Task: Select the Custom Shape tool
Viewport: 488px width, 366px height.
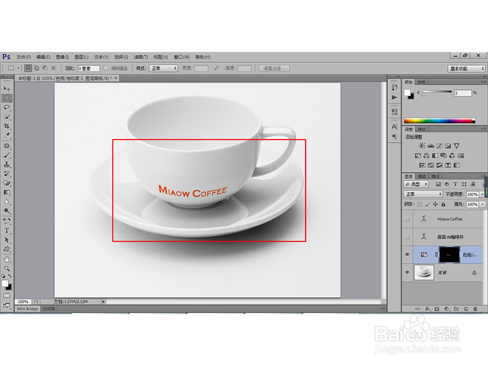Action: [7, 249]
